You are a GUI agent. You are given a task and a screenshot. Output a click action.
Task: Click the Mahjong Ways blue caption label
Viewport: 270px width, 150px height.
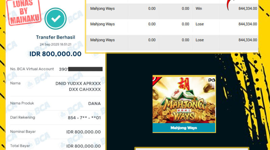(x=184, y=128)
